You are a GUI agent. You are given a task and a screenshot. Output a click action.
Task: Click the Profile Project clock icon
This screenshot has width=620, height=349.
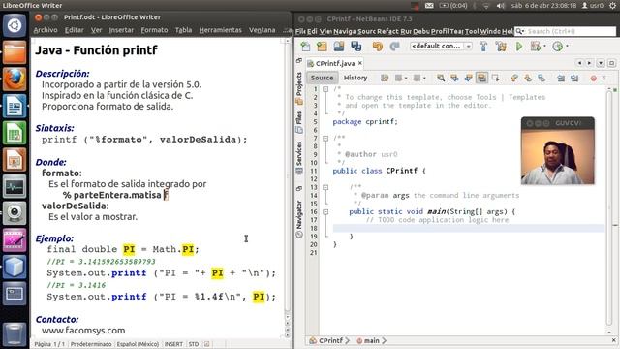[x=558, y=47]
